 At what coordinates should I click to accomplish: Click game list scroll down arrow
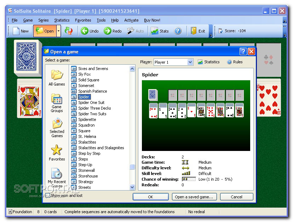[132, 187]
